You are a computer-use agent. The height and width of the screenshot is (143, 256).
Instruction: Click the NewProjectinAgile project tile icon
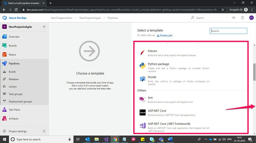[x=5, y=27]
